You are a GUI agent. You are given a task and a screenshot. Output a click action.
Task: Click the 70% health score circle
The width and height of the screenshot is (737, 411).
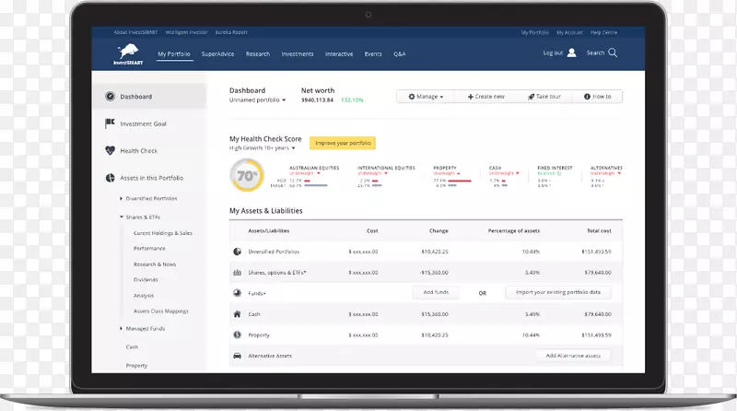pos(246,174)
